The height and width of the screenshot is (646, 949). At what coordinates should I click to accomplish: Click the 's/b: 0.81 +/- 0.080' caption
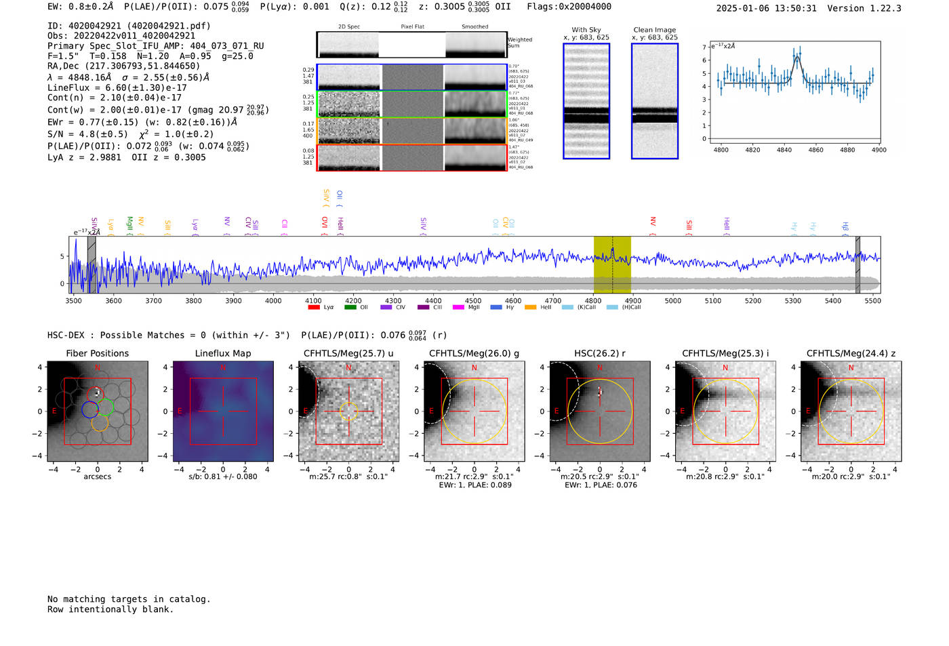click(x=223, y=477)
